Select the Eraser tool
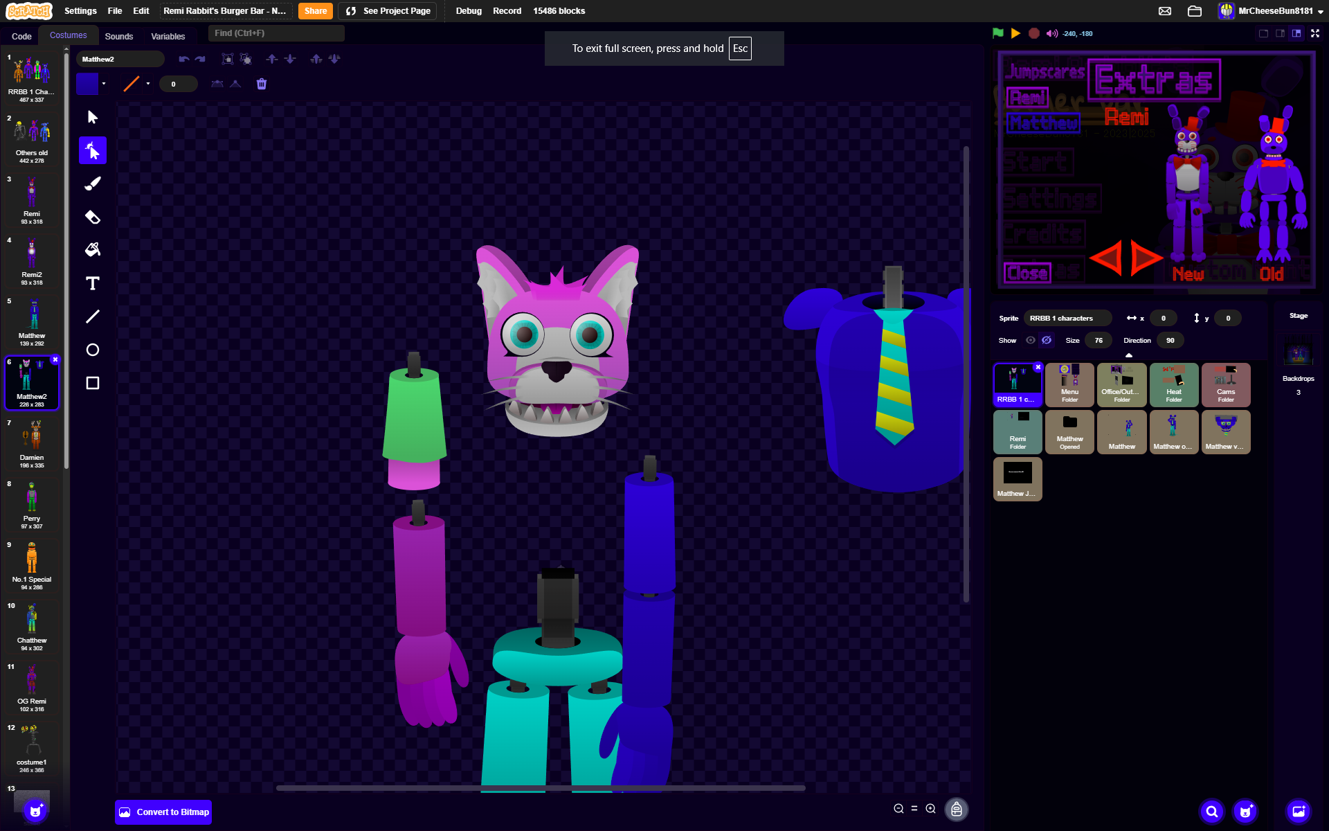Image resolution: width=1329 pixels, height=831 pixels. coord(93,217)
